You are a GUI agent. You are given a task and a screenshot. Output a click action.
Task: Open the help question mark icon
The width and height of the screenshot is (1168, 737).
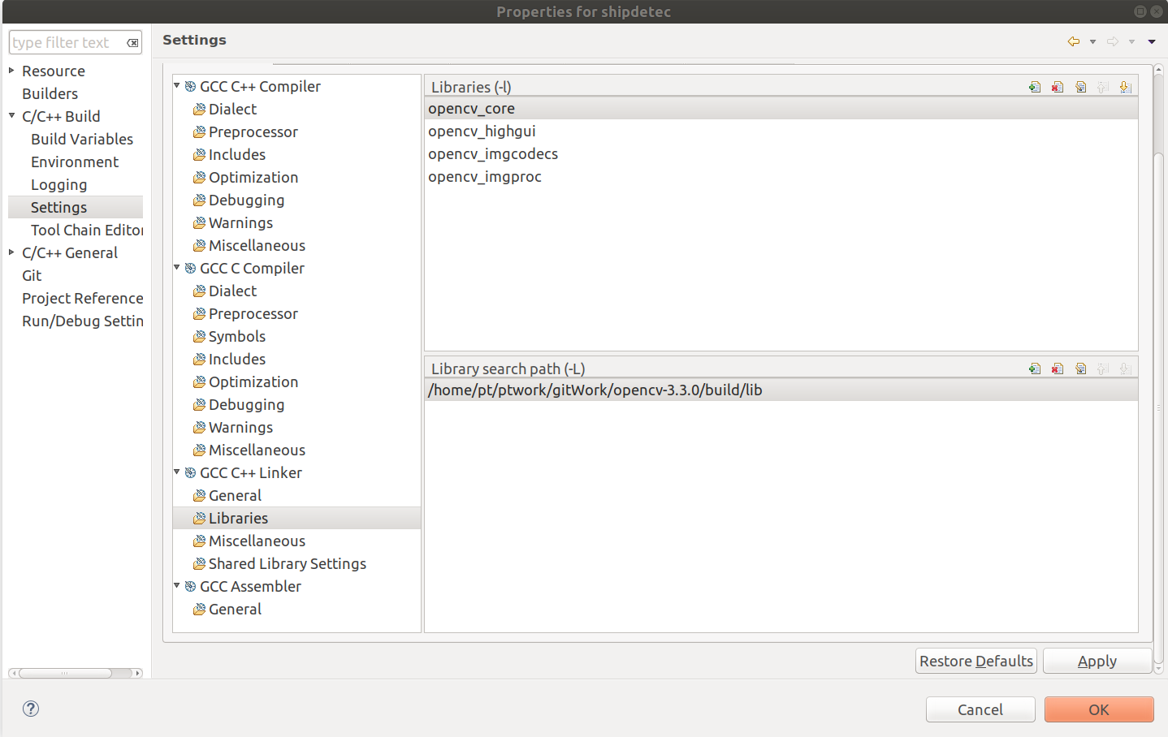pyautogui.click(x=30, y=709)
